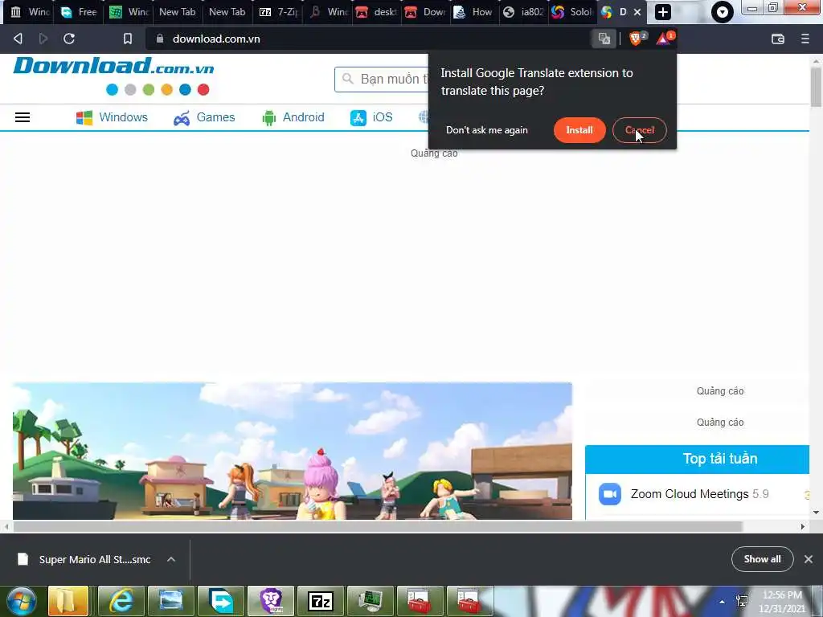This screenshot has width=823, height=617.
Task: Open Zoom Cloud Meetings 5.9 entry
Action: click(x=699, y=494)
